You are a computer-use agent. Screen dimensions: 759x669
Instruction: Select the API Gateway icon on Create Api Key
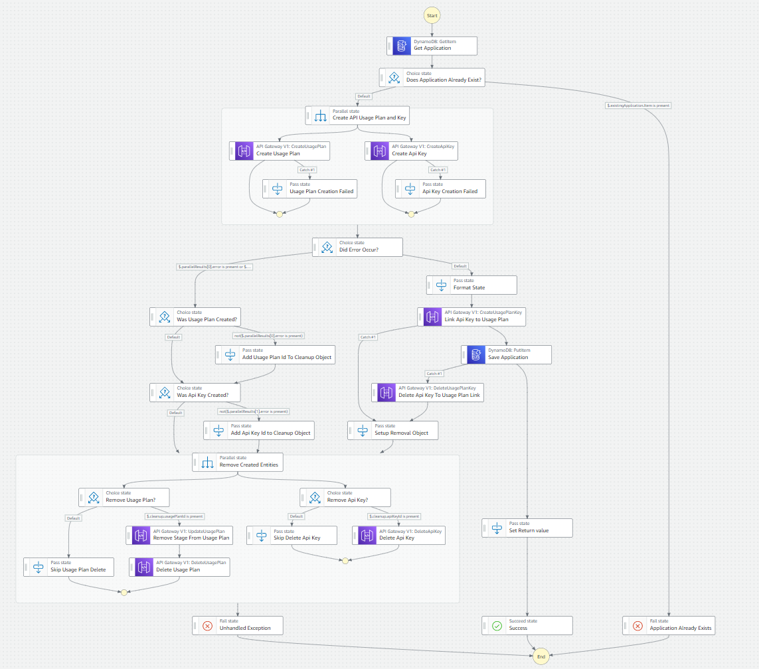[379, 151]
